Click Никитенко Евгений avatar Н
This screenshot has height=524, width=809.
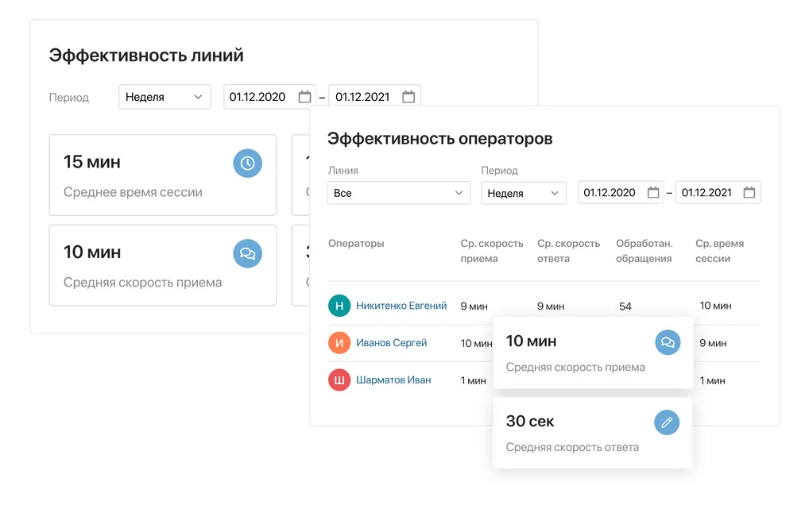339,306
